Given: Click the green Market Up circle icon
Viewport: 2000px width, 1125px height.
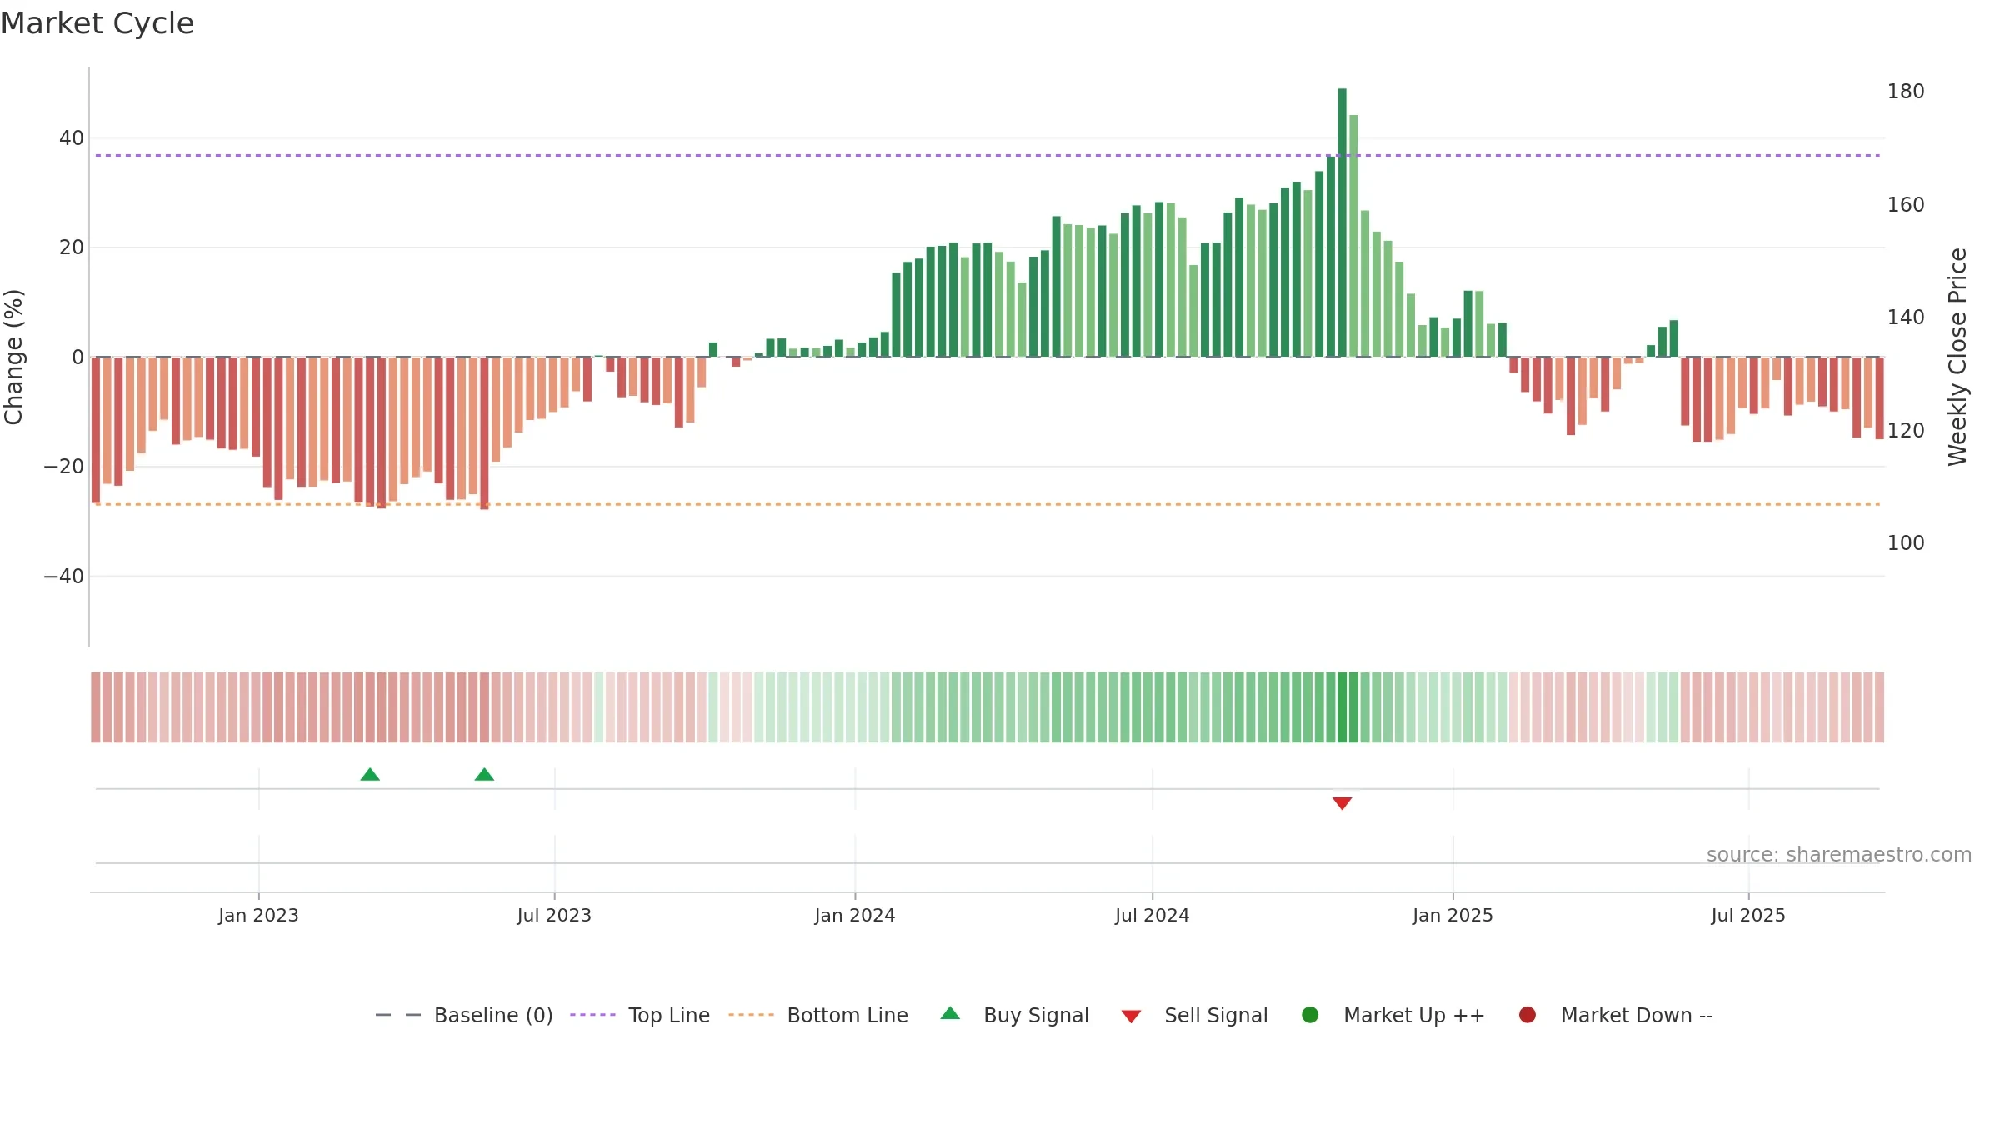Looking at the screenshot, I should click(1310, 1015).
